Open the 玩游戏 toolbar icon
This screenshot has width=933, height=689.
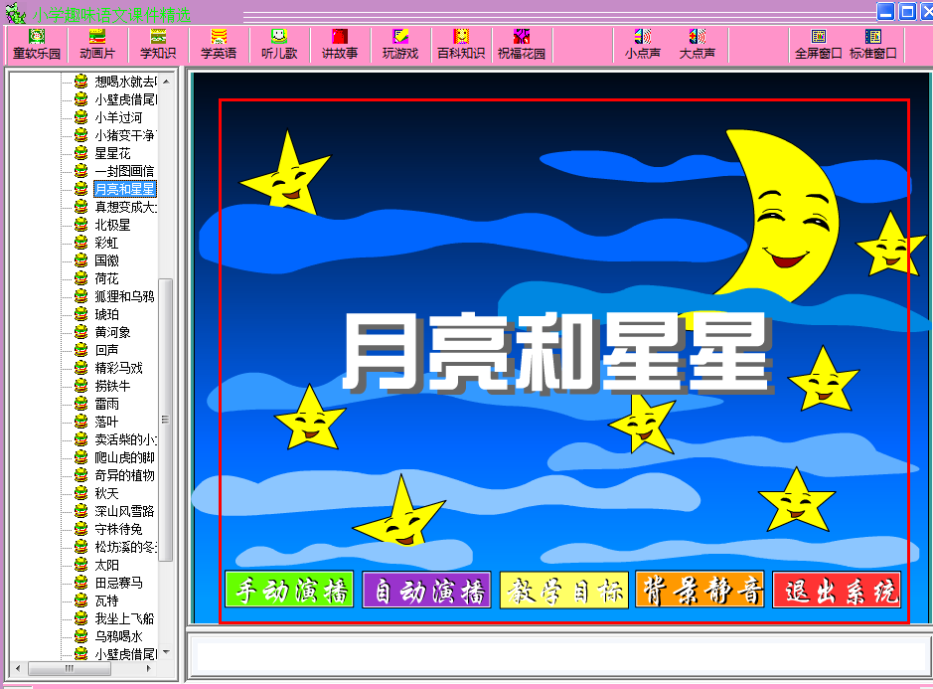[x=400, y=44]
